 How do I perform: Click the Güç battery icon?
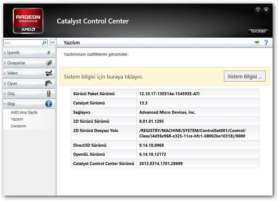(49, 94)
